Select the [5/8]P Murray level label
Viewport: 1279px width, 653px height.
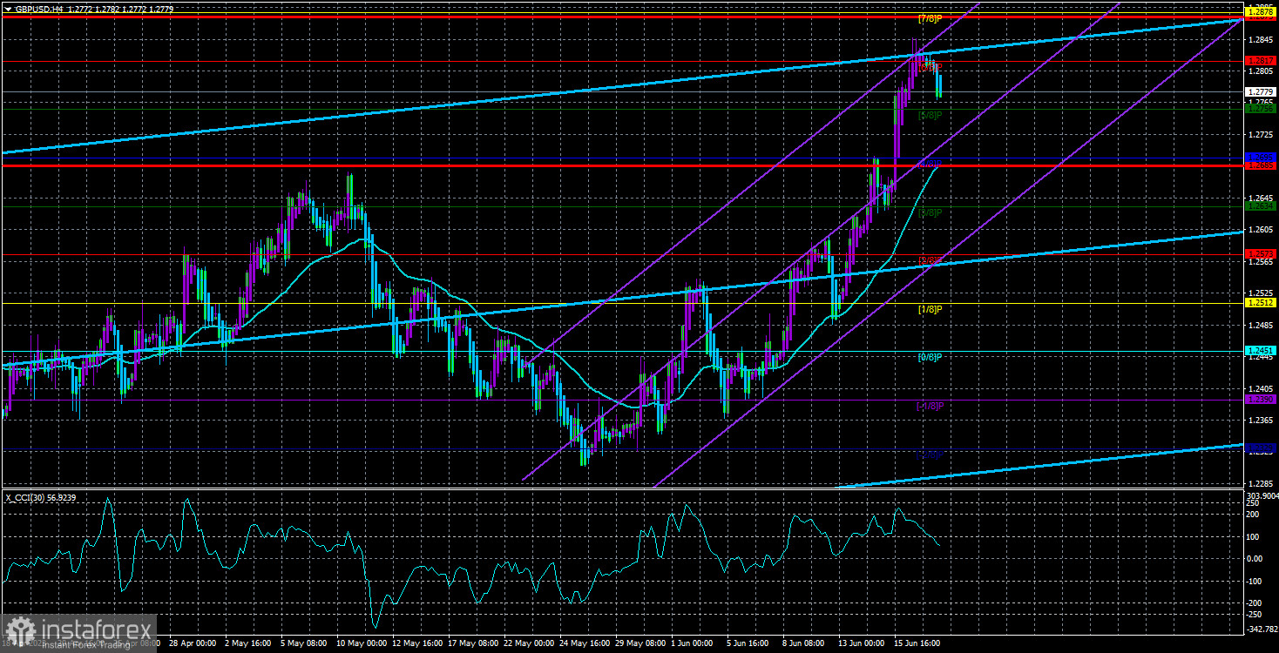pyautogui.click(x=930, y=115)
